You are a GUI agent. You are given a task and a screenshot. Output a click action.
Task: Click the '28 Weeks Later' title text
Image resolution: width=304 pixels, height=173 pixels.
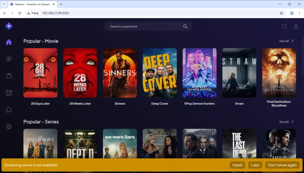tap(80, 103)
